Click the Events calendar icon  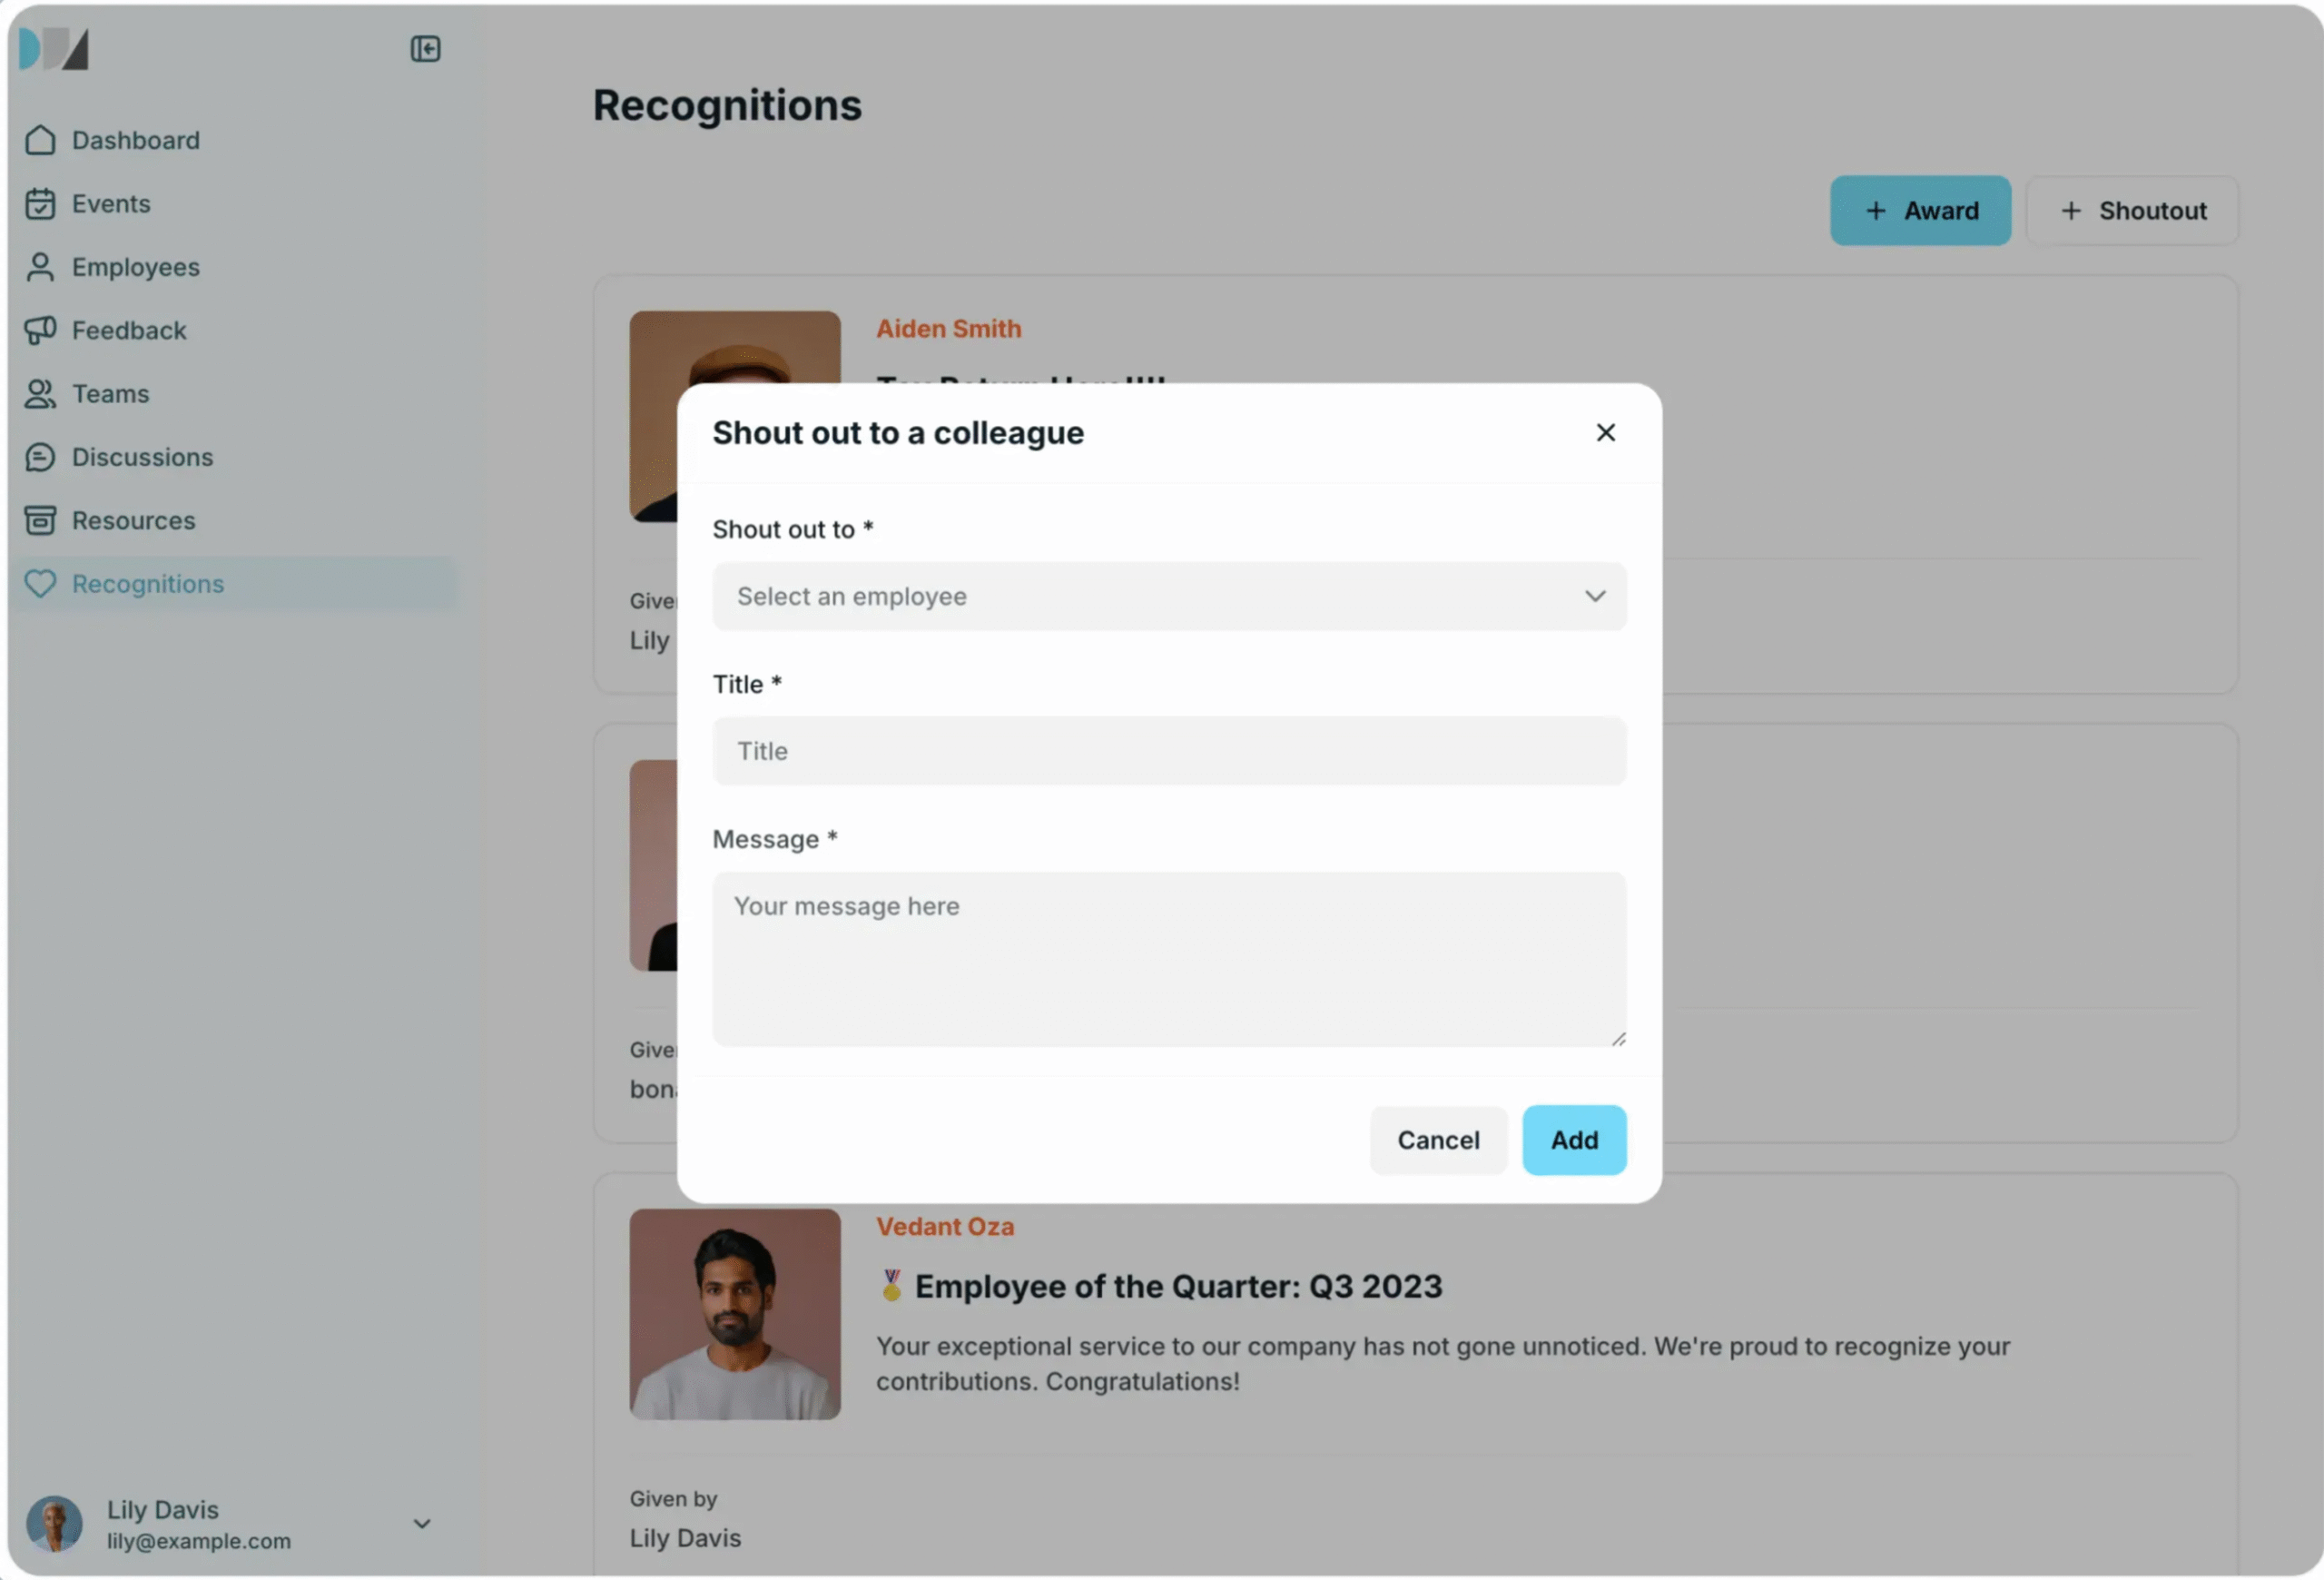click(40, 204)
